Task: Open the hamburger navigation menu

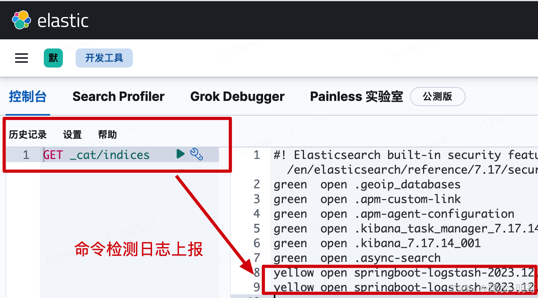Action: [21, 58]
